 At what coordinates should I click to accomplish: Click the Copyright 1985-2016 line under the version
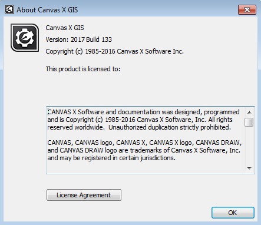(x=115, y=51)
